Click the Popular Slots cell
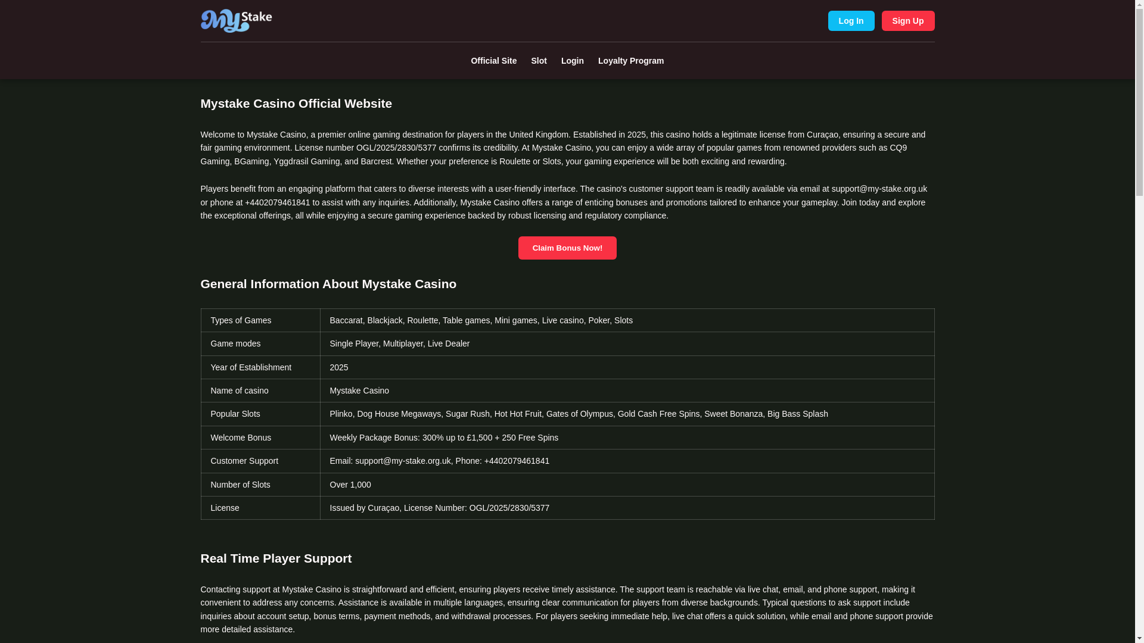 pos(260,414)
